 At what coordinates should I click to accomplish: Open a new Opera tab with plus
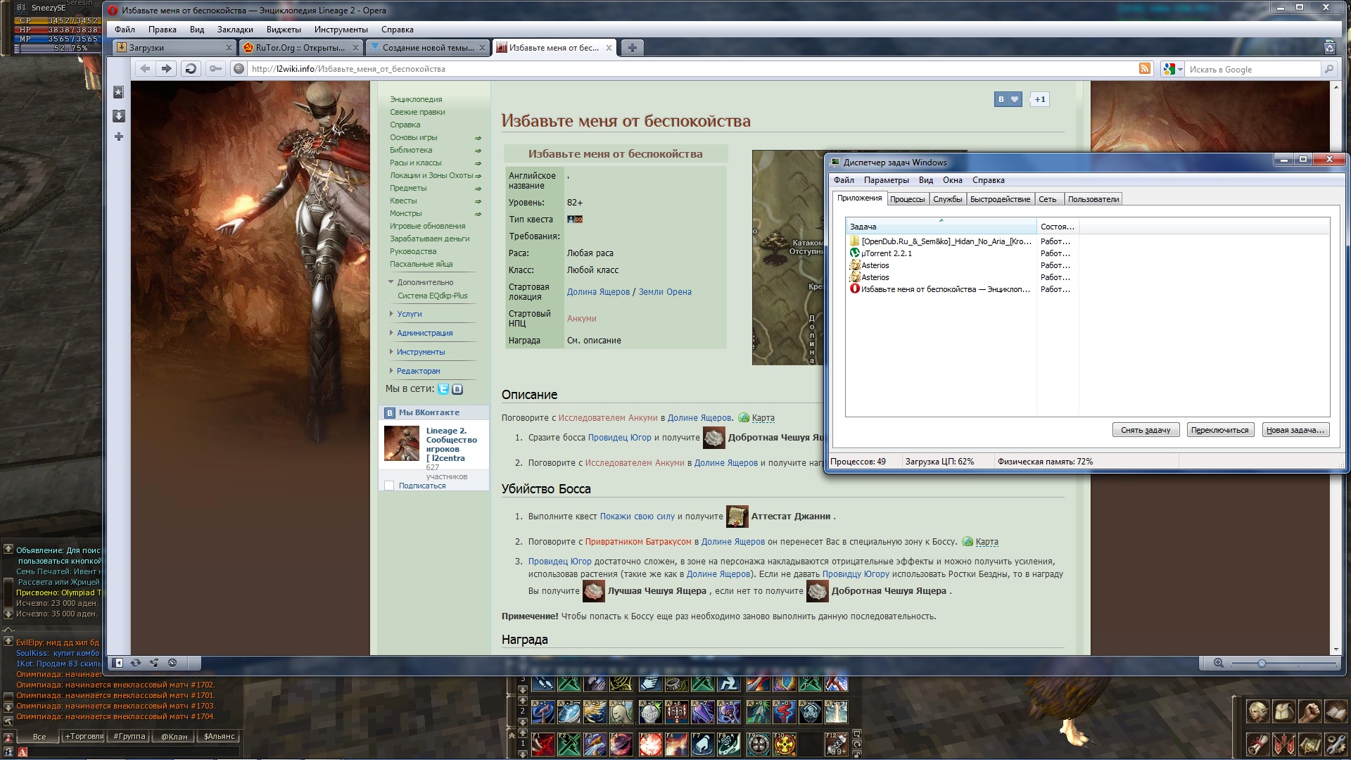point(632,48)
